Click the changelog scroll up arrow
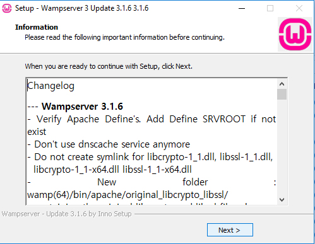This screenshot has height=244, width=315. pyautogui.click(x=282, y=84)
